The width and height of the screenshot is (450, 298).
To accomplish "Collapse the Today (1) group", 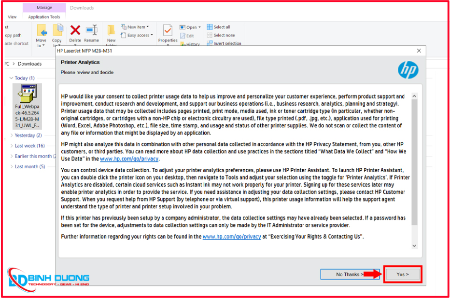I will 11,78.
